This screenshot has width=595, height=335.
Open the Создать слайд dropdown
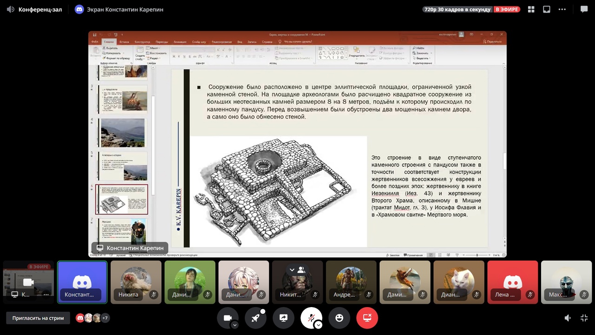140,53
